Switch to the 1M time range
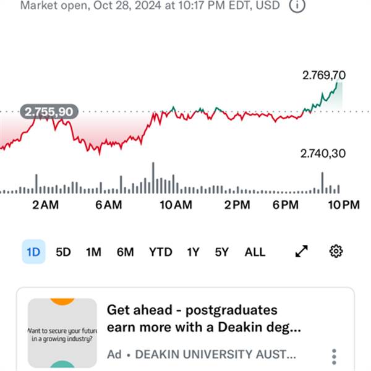Screen dimensions: 371x371 tap(93, 252)
